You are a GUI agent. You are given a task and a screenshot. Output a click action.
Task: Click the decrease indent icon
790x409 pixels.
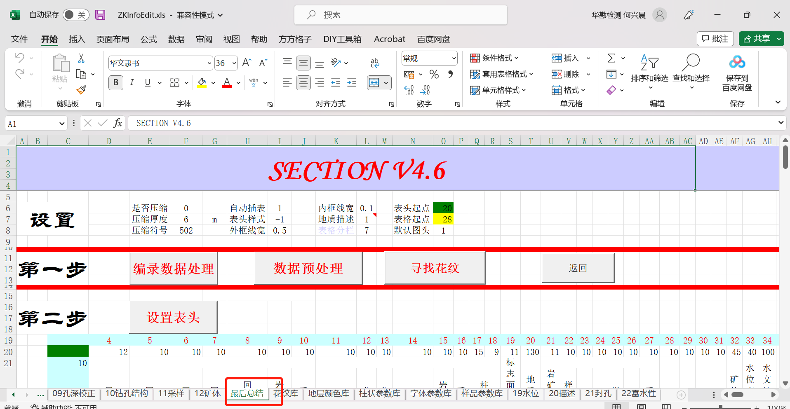[x=336, y=83]
